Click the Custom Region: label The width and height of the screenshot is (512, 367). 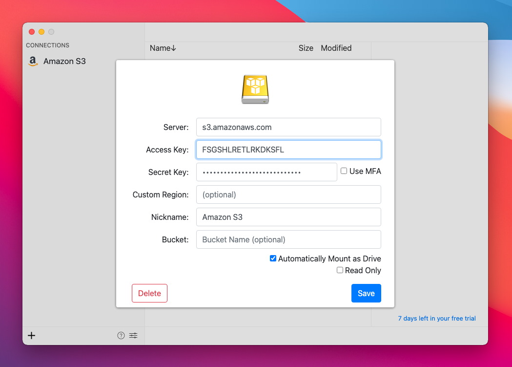[x=161, y=195]
